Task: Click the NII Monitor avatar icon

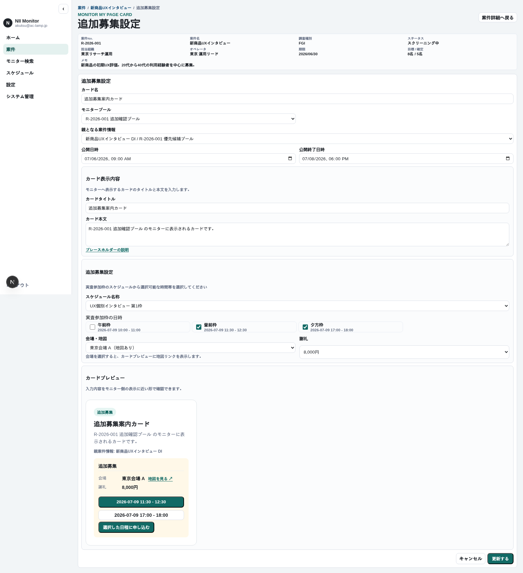Action: pyautogui.click(x=8, y=23)
